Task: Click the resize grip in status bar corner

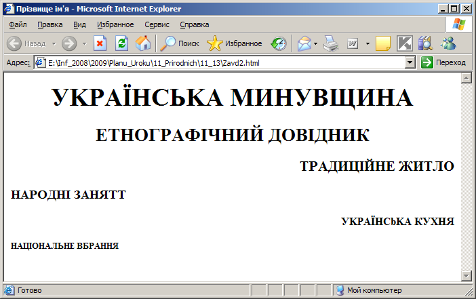Action: click(469, 292)
